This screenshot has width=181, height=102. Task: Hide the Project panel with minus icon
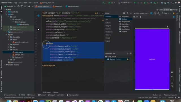tap(33, 6)
